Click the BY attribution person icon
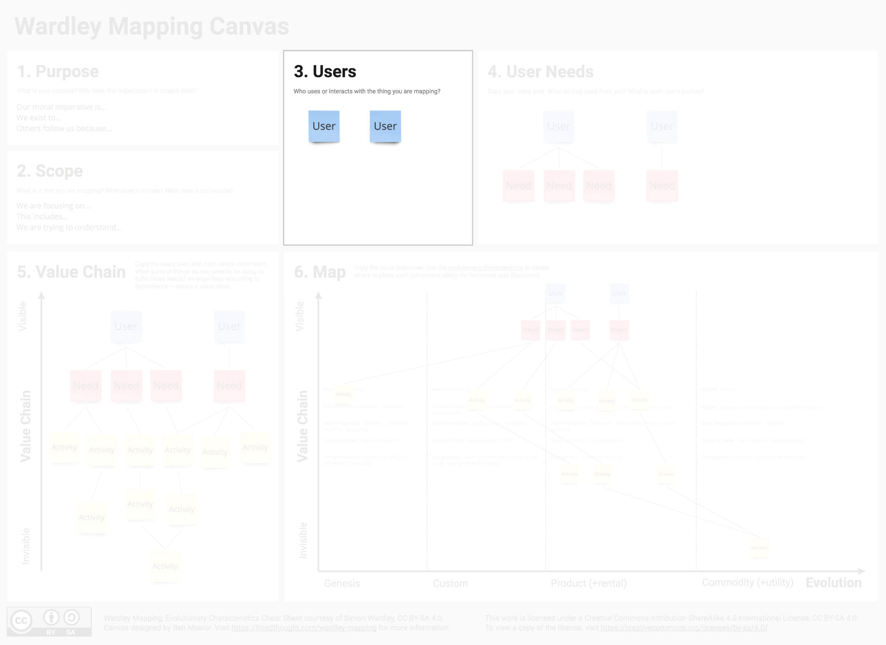 coord(51,618)
